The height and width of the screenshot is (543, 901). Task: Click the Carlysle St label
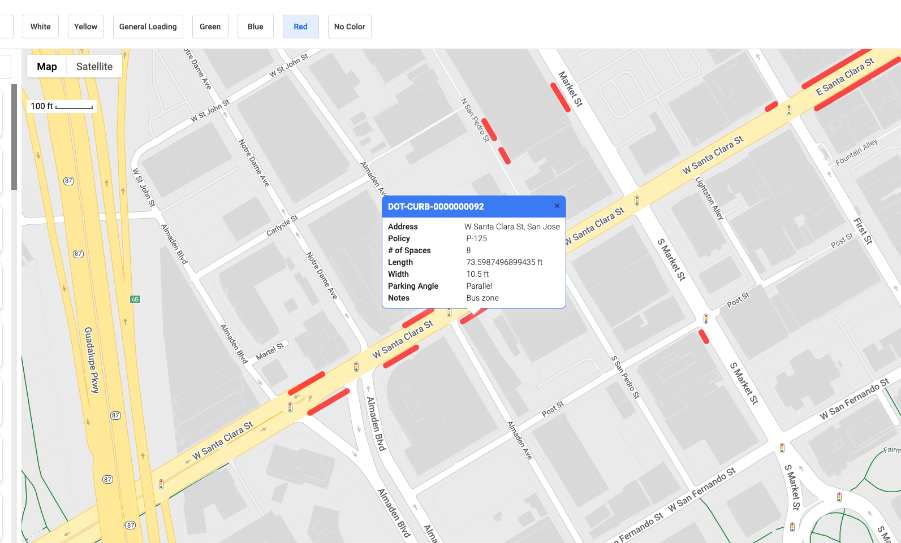click(x=282, y=225)
